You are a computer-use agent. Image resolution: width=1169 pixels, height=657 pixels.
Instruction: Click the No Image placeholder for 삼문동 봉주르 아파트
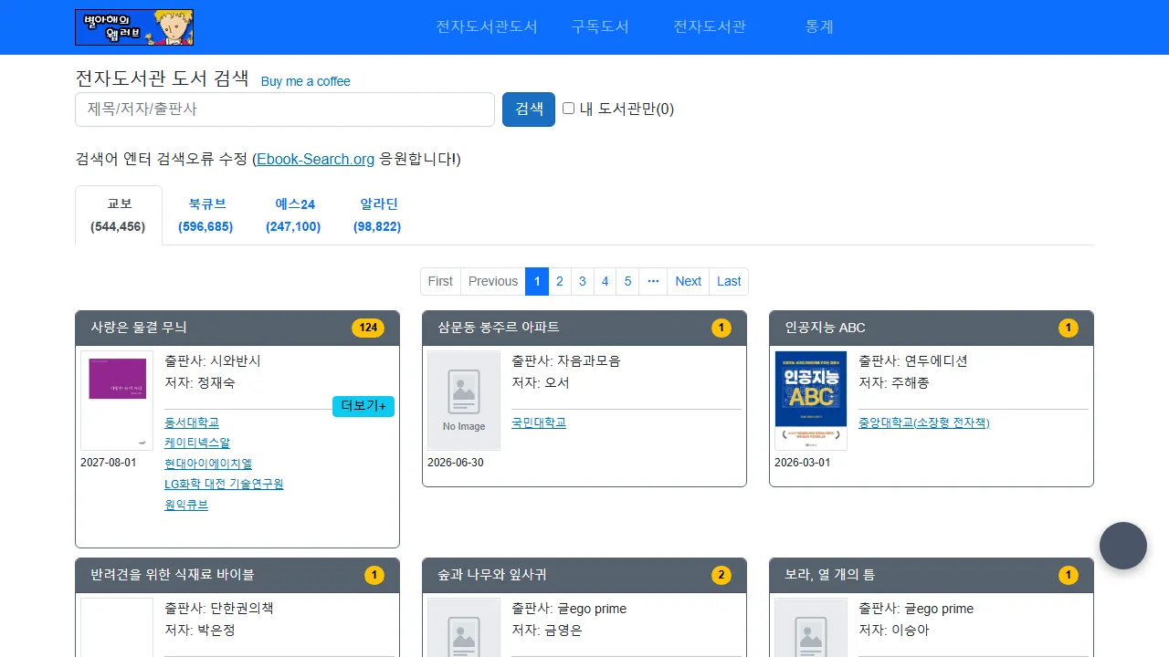(463, 400)
